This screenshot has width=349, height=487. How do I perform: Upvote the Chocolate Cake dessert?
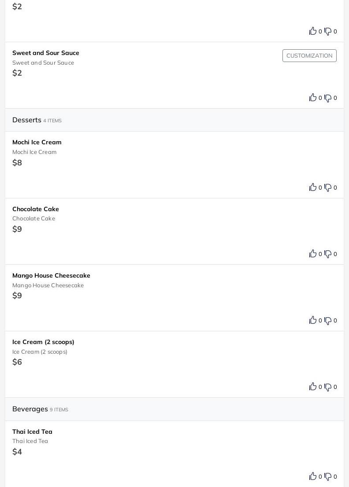pyautogui.click(x=312, y=253)
